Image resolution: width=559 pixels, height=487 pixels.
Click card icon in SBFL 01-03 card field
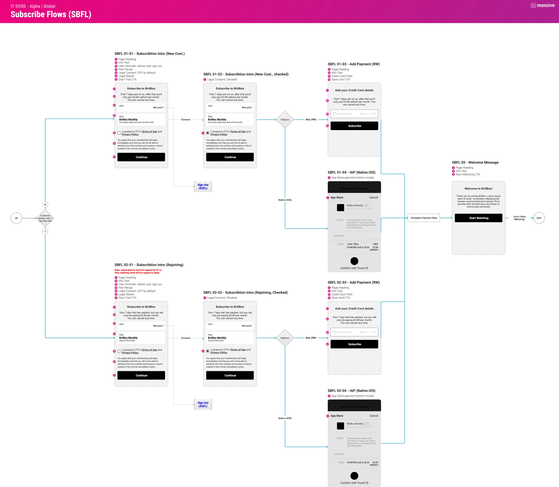click(x=335, y=114)
